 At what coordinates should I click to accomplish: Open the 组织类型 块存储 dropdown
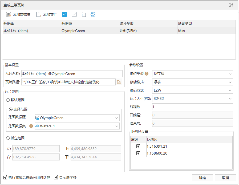[x=192, y=74]
